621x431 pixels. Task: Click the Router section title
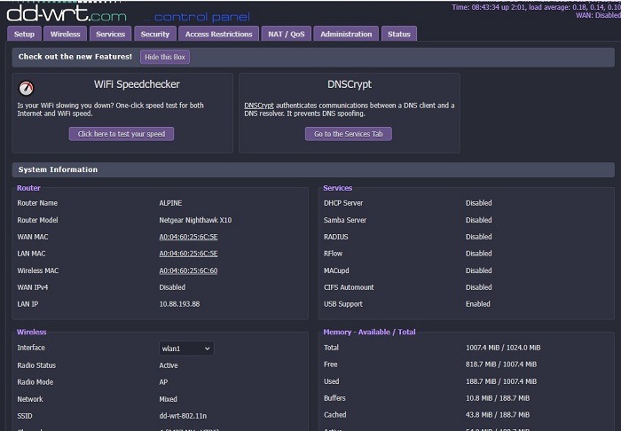(28, 188)
